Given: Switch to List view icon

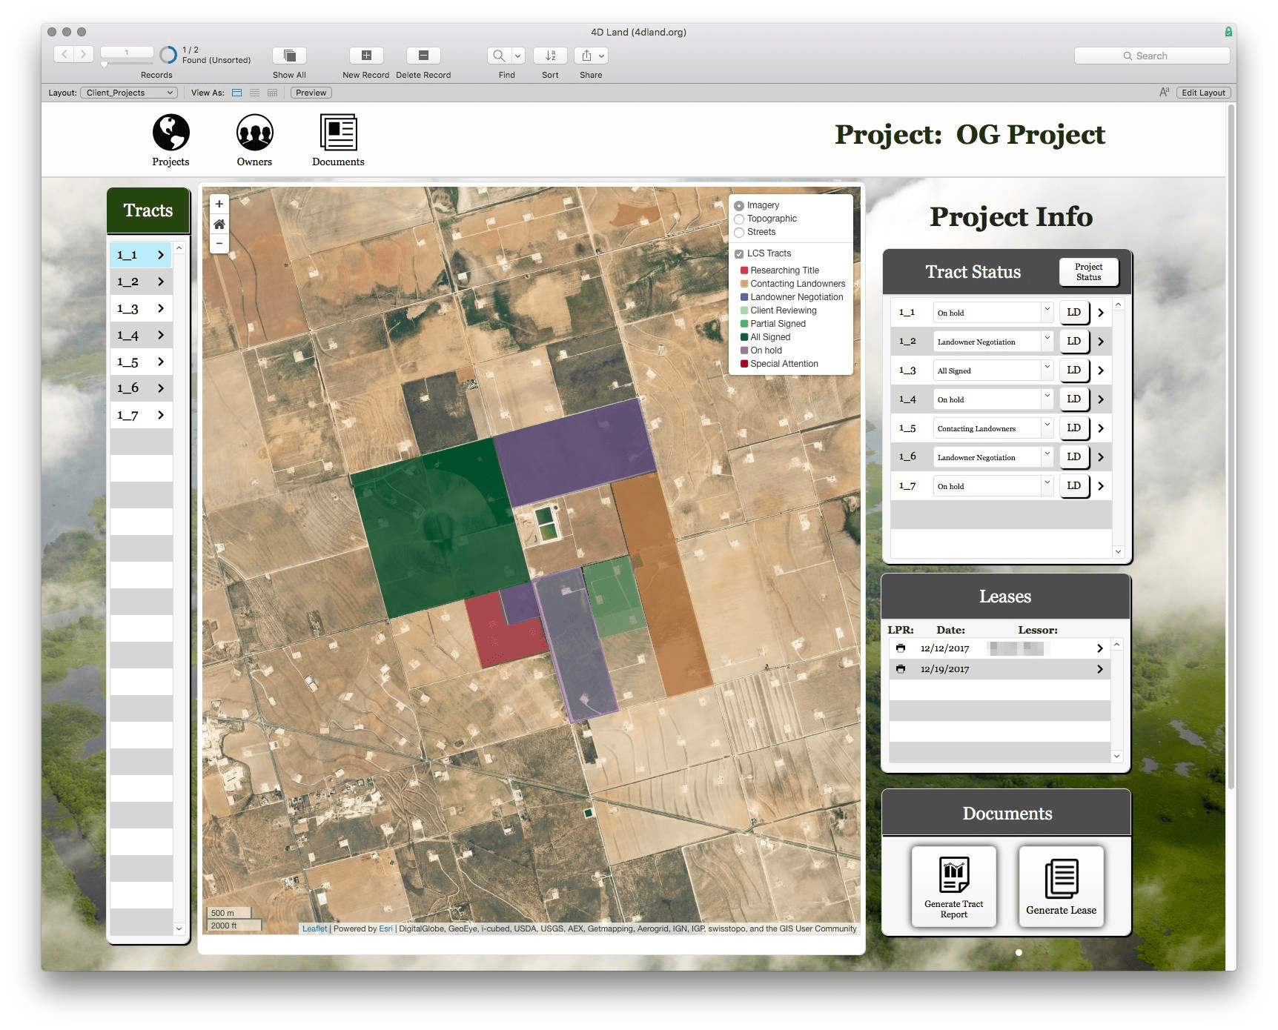Looking at the screenshot, I should click(255, 93).
